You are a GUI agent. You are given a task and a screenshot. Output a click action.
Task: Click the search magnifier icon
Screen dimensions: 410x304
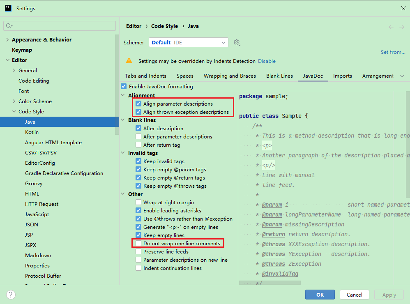(x=9, y=26)
